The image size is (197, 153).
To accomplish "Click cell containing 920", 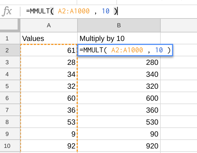I will (x=119, y=146).
